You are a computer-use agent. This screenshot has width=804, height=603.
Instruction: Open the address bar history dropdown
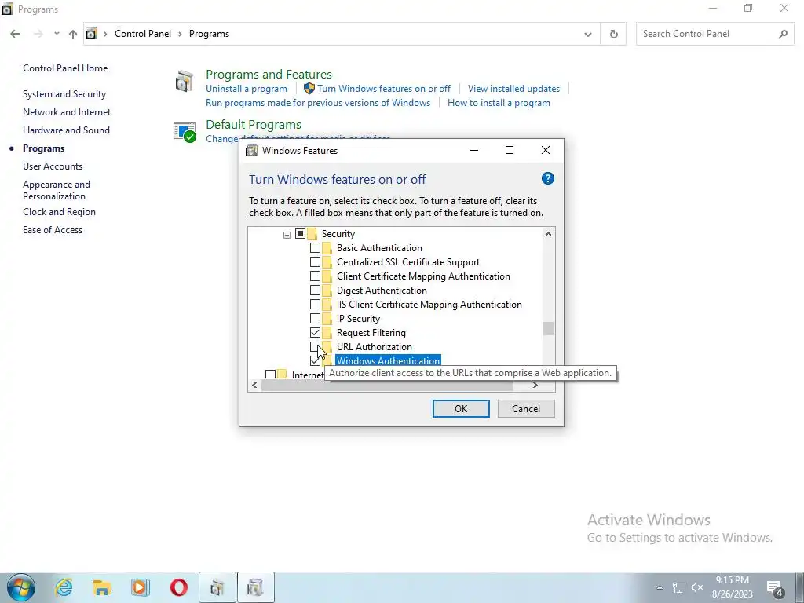click(587, 34)
